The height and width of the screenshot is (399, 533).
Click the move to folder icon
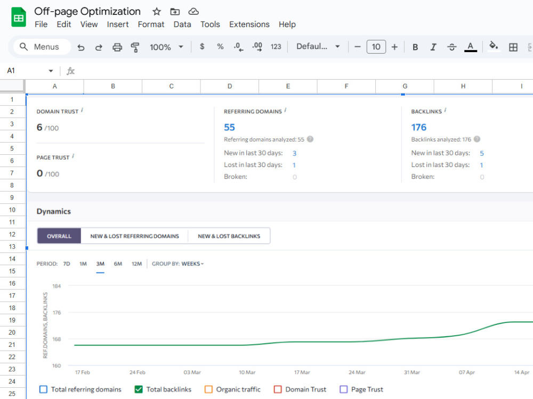click(x=175, y=12)
